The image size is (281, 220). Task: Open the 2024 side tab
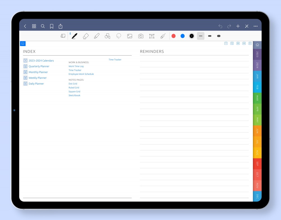coord(257,65)
